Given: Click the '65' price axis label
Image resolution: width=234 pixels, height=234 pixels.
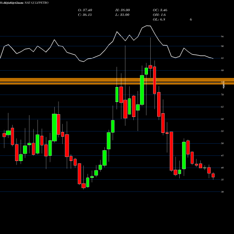Looking at the screenshot, I should click(x=222, y=107).
